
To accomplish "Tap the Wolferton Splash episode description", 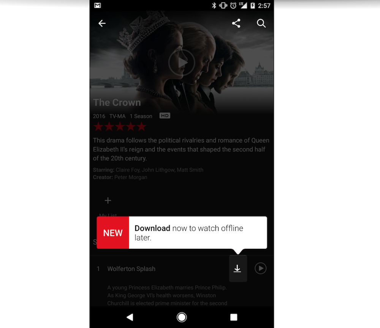I will [167, 295].
